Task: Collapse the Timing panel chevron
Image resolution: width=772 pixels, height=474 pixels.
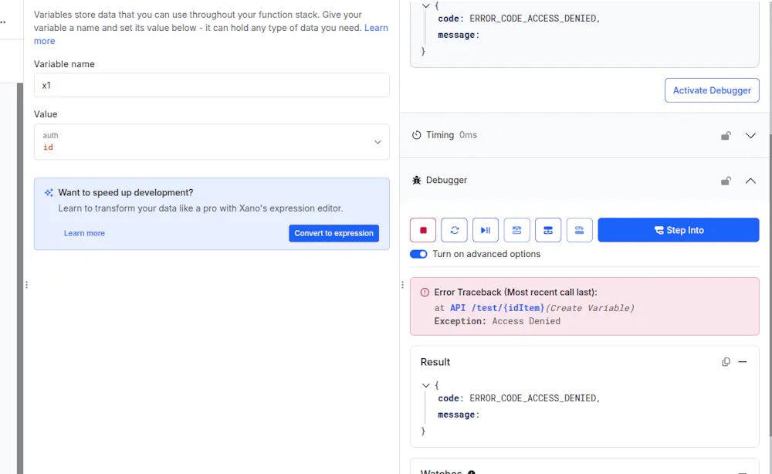Action: tap(750, 134)
